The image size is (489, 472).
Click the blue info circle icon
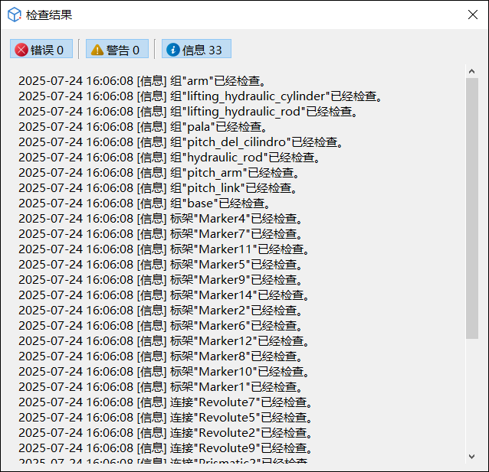tap(172, 50)
